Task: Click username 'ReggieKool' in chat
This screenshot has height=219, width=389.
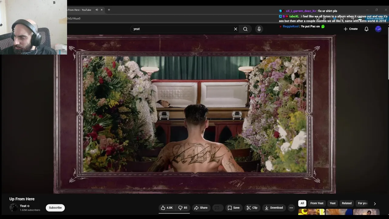Action: (291, 26)
